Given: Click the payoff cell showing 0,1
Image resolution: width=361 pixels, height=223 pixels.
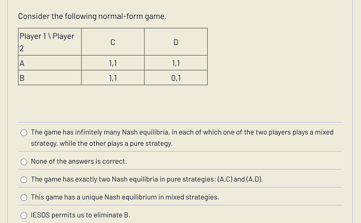Looking at the screenshot, I should [176, 78].
